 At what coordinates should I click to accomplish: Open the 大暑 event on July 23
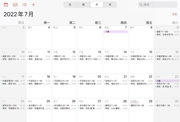pyautogui.click(x=167, y=81)
